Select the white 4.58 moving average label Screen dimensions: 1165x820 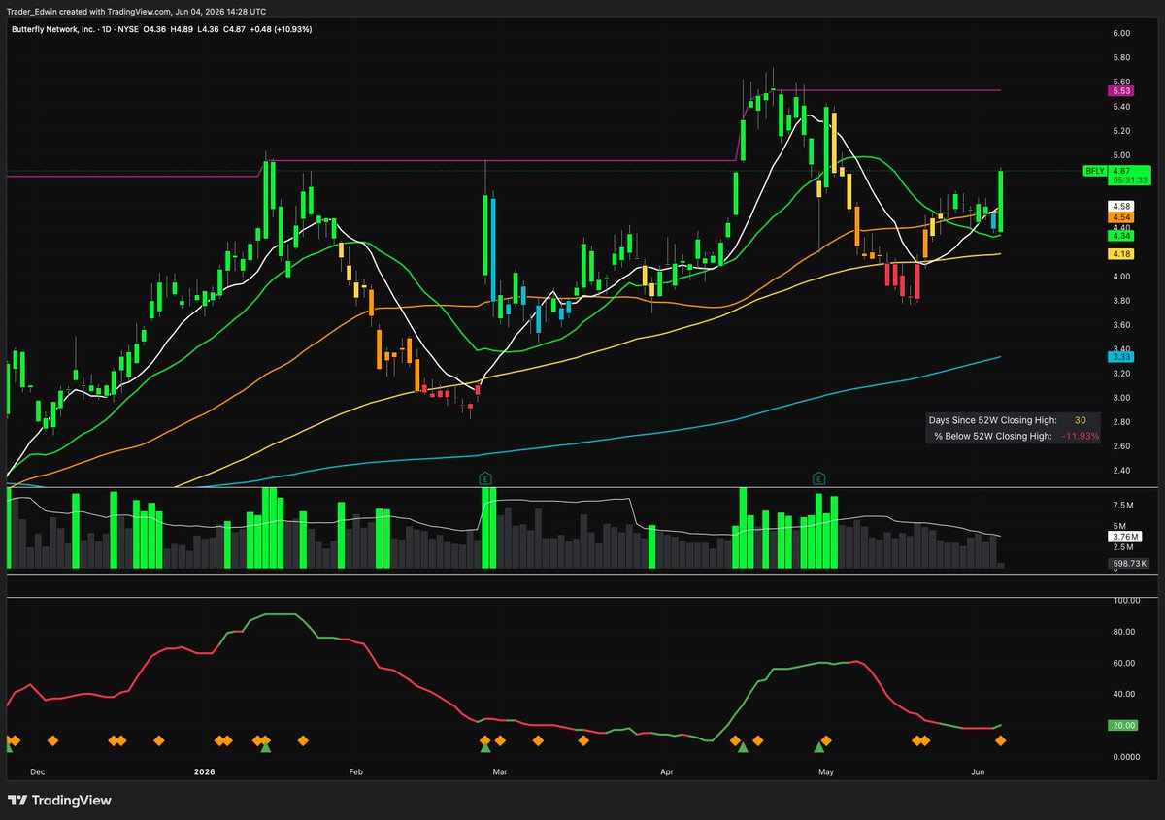[x=1122, y=207]
